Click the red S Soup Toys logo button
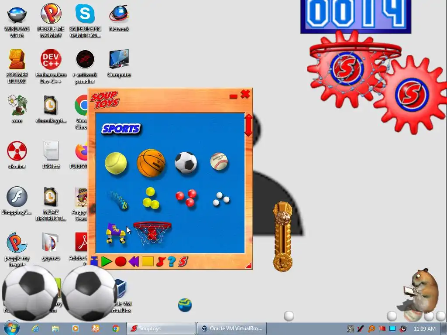 183,262
